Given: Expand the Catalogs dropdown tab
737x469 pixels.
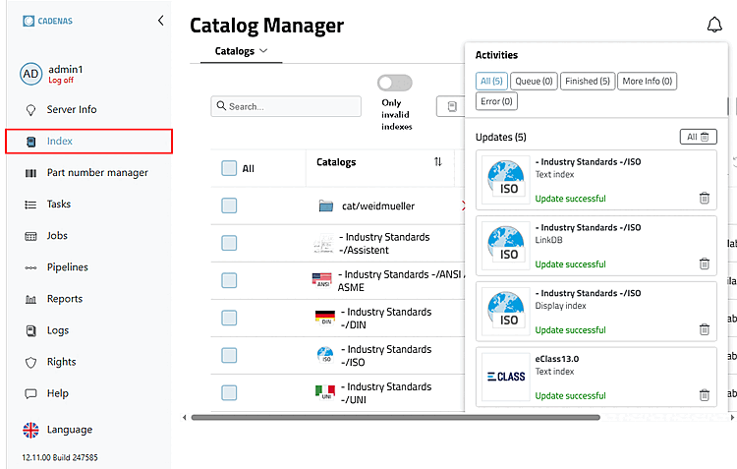Looking at the screenshot, I should [x=241, y=51].
